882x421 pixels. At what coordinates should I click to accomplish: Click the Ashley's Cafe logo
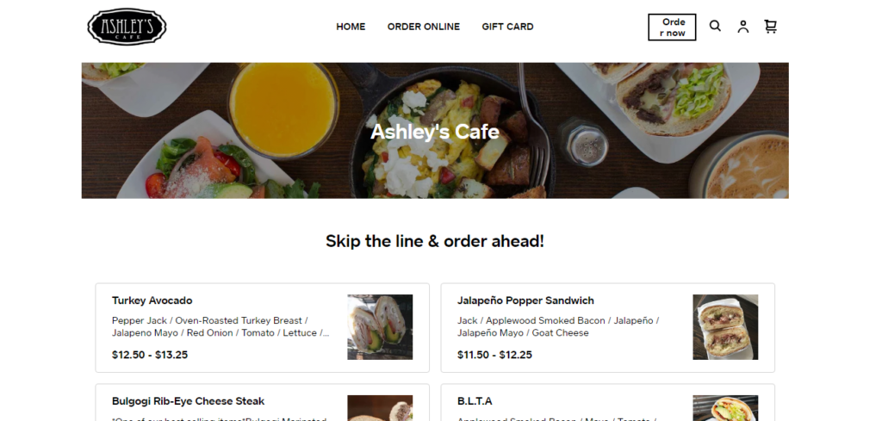click(x=127, y=27)
